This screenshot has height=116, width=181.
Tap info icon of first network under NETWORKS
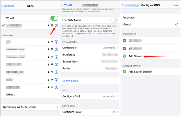pos(56,42)
